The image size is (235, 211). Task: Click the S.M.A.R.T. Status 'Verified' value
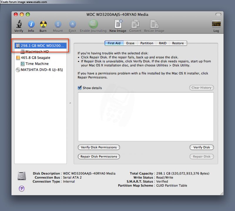(162, 181)
